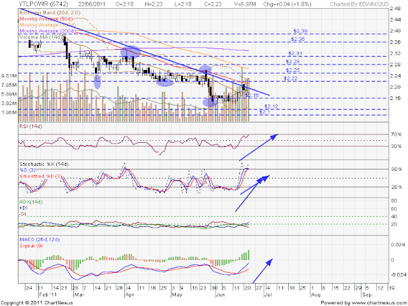Screen dimensions: 408x306
Task: Click the 1.96M volume axis label
Action: (9, 113)
